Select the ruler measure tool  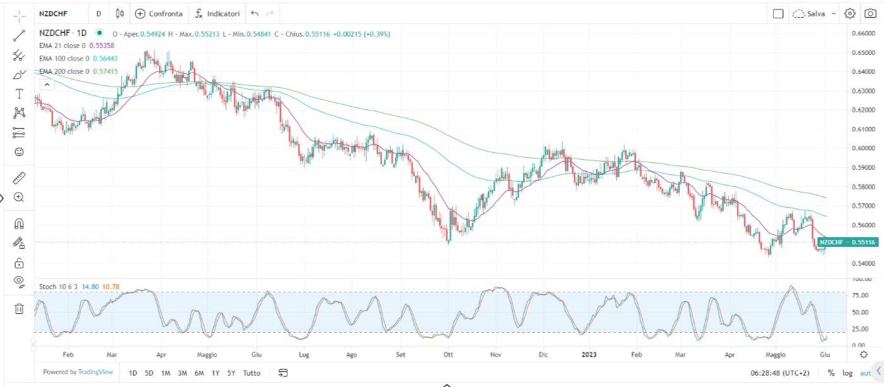coord(19,177)
